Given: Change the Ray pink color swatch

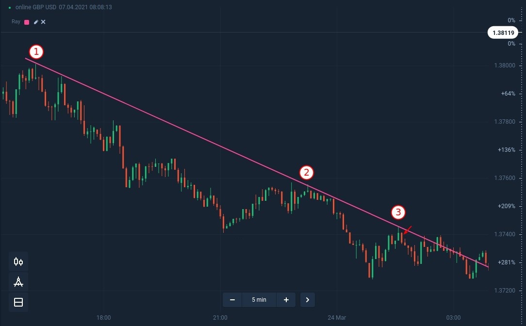Looking at the screenshot, I should (27, 22).
